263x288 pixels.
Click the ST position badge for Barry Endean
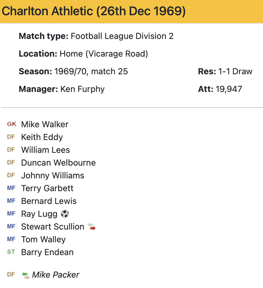(11, 252)
